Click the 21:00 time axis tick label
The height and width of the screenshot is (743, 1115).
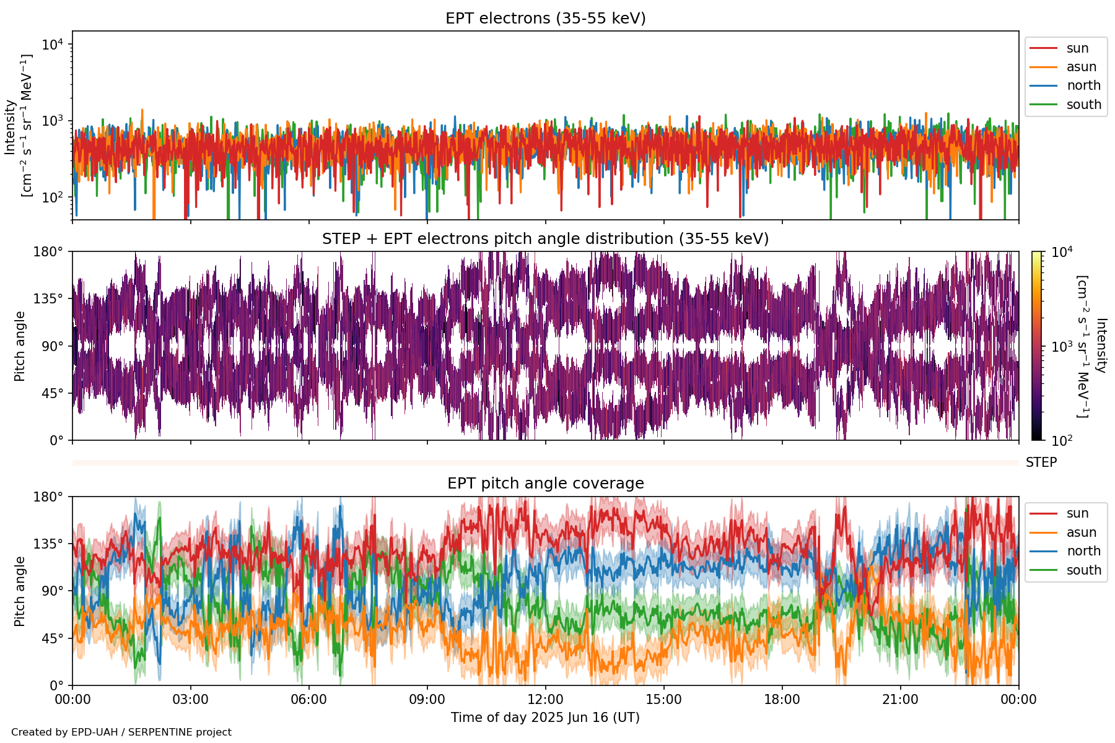pos(900,700)
